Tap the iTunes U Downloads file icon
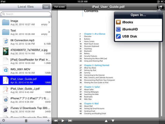This screenshot has width=165, height=124. (6, 110)
